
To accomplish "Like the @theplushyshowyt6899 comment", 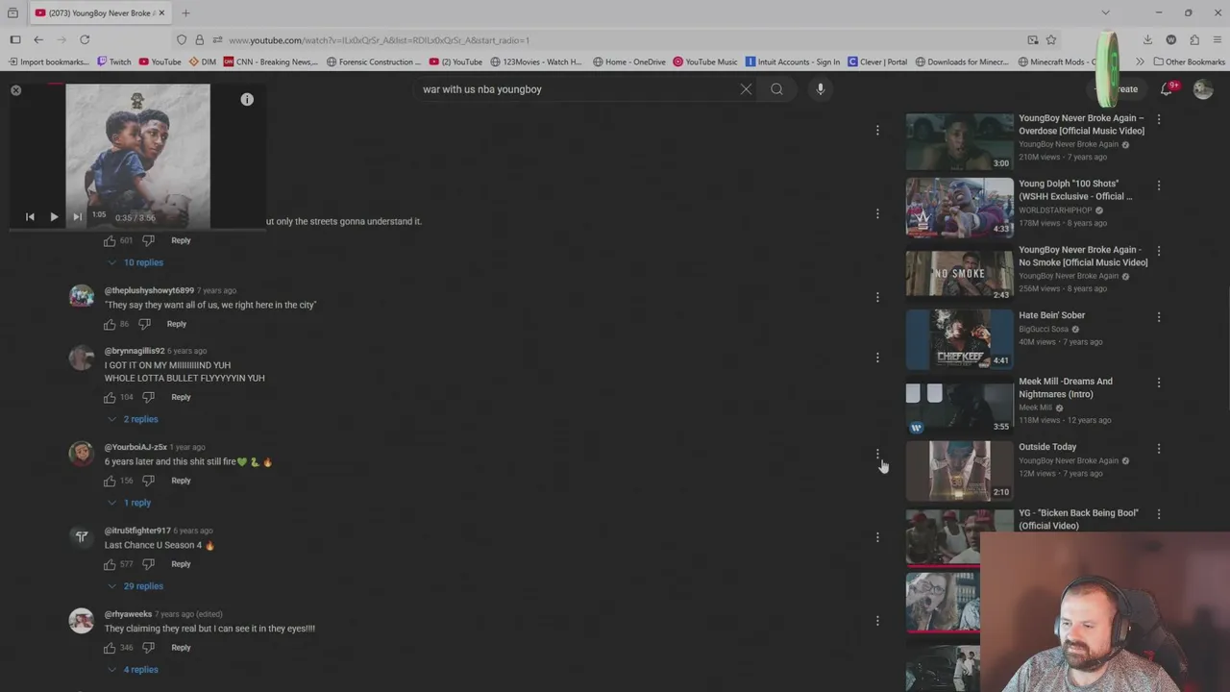I will [110, 324].
